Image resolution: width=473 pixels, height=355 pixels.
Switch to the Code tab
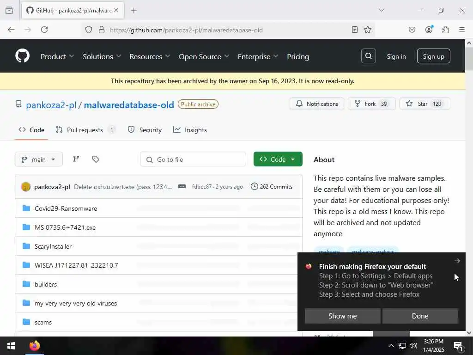[x=31, y=130]
